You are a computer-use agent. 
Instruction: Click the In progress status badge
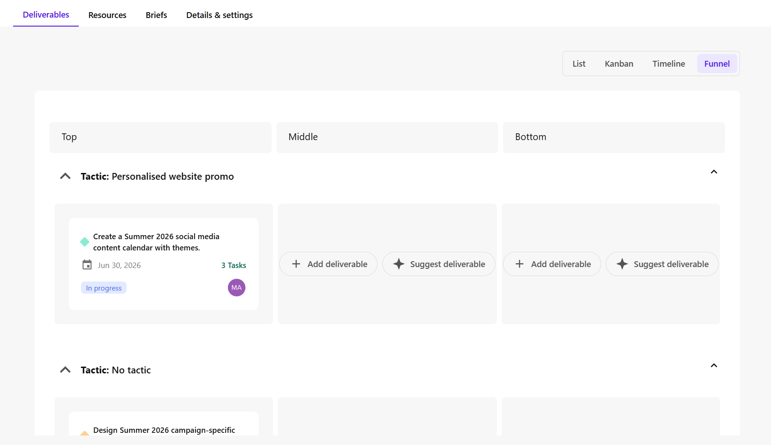click(104, 288)
